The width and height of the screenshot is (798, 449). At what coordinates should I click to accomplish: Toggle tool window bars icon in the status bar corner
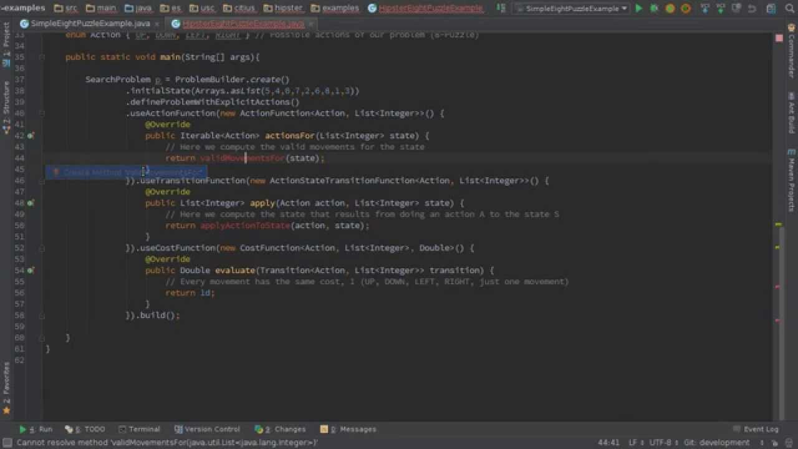6,443
